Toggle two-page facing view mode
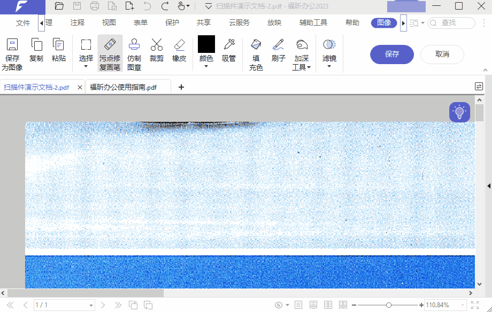This screenshot has width=492, height=312. point(328,305)
